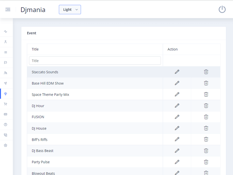Click the Title filter input field
Image resolution: width=233 pixels, height=175 pixels.
point(95,61)
